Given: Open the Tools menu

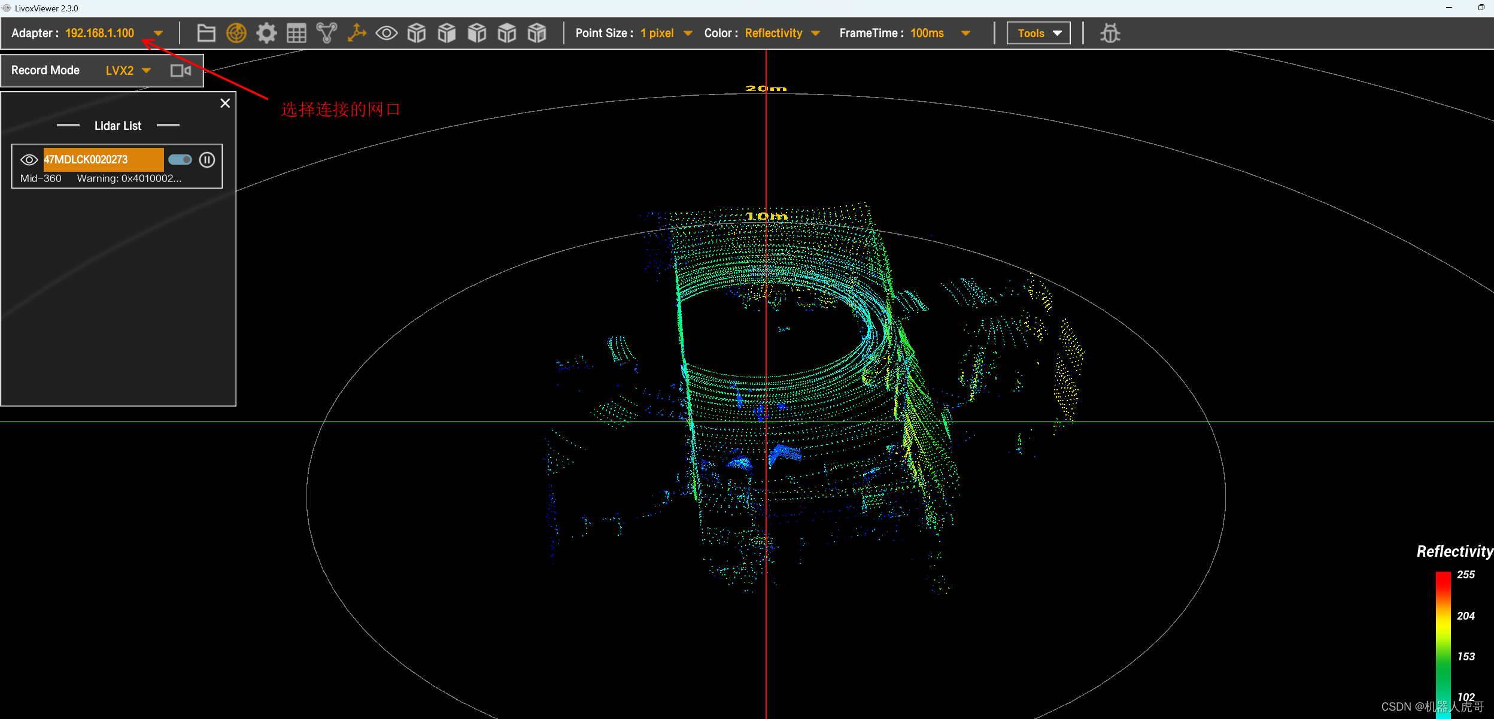Looking at the screenshot, I should tap(1038, 34).
